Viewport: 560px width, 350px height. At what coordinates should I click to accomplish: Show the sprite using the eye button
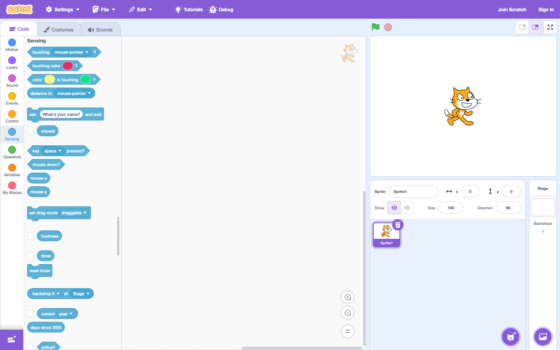pos(394,208)
